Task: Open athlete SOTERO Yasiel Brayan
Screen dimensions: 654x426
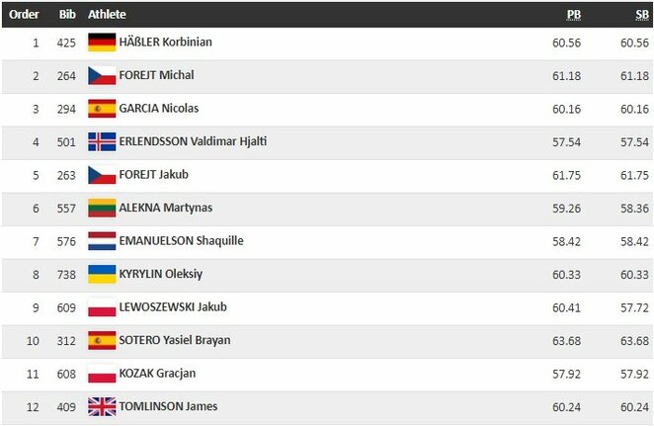Action: [174, 340]
